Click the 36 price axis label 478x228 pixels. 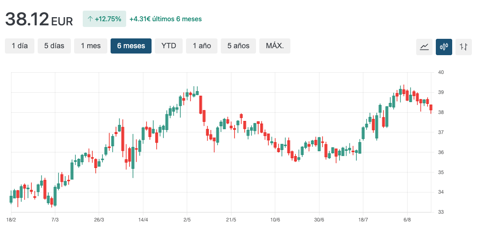pos(441,152)
